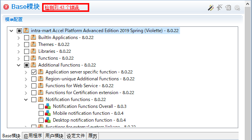Switch to the 设定文件 tab
Viewport: 252px width, 140px height.
point(76,136)
